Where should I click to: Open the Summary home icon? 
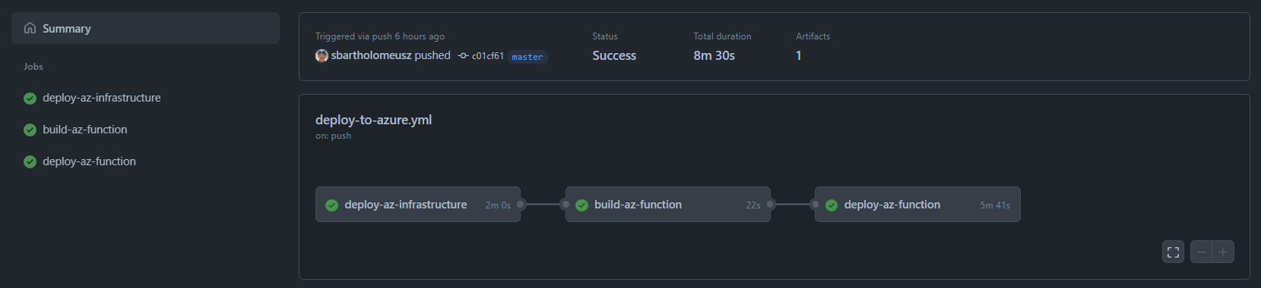[30, 28]
